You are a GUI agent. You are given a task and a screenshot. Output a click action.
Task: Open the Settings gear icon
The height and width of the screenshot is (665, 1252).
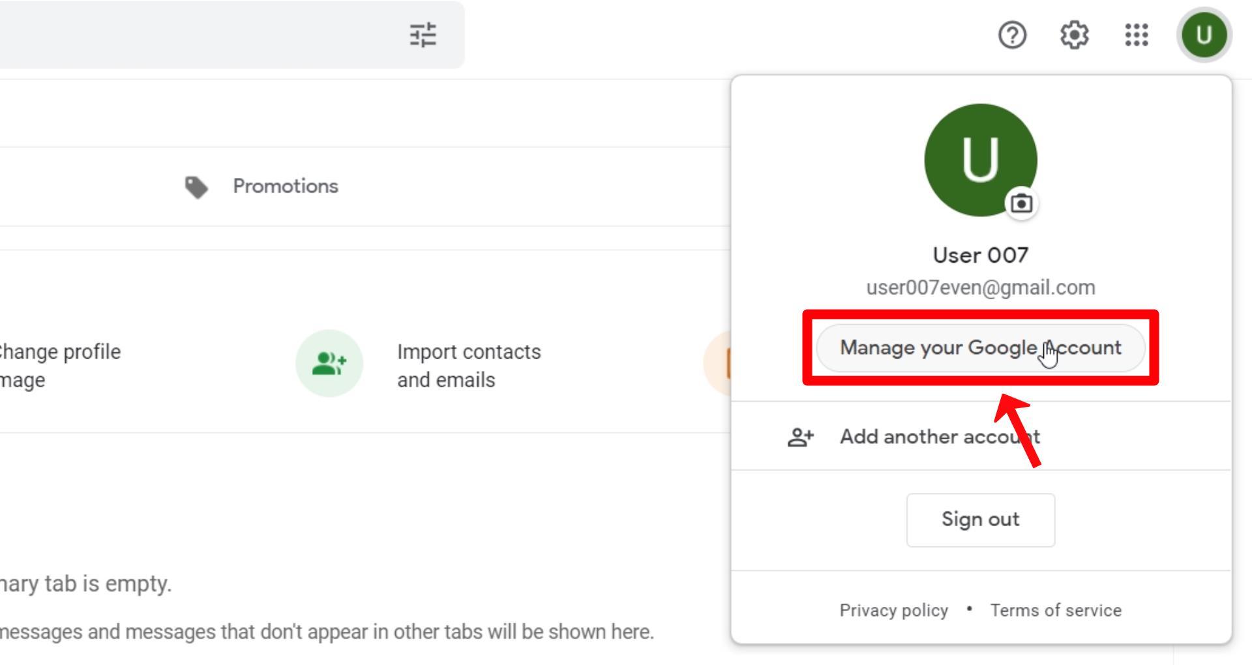coord(1074,35)
